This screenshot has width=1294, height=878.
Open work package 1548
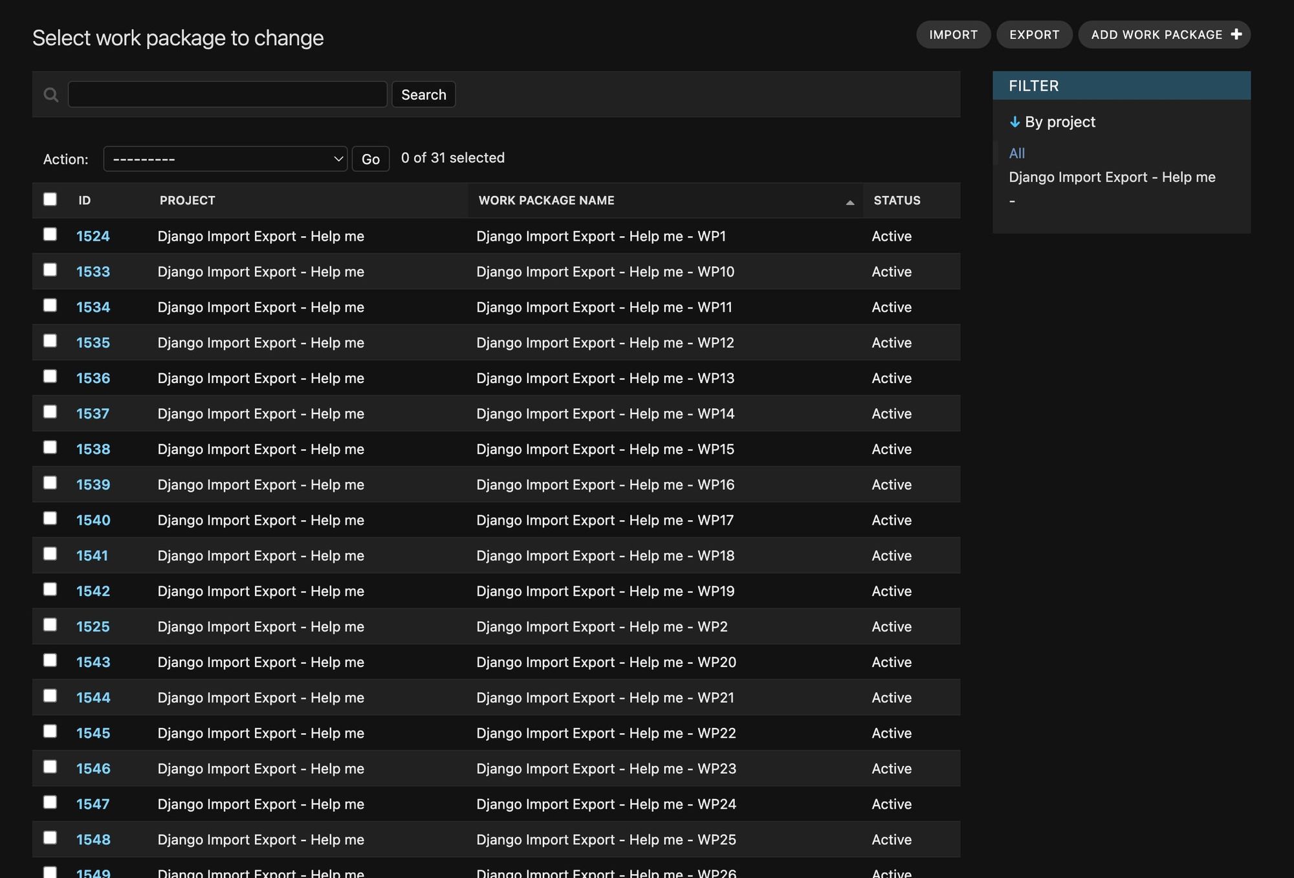(x=93, y=840)
